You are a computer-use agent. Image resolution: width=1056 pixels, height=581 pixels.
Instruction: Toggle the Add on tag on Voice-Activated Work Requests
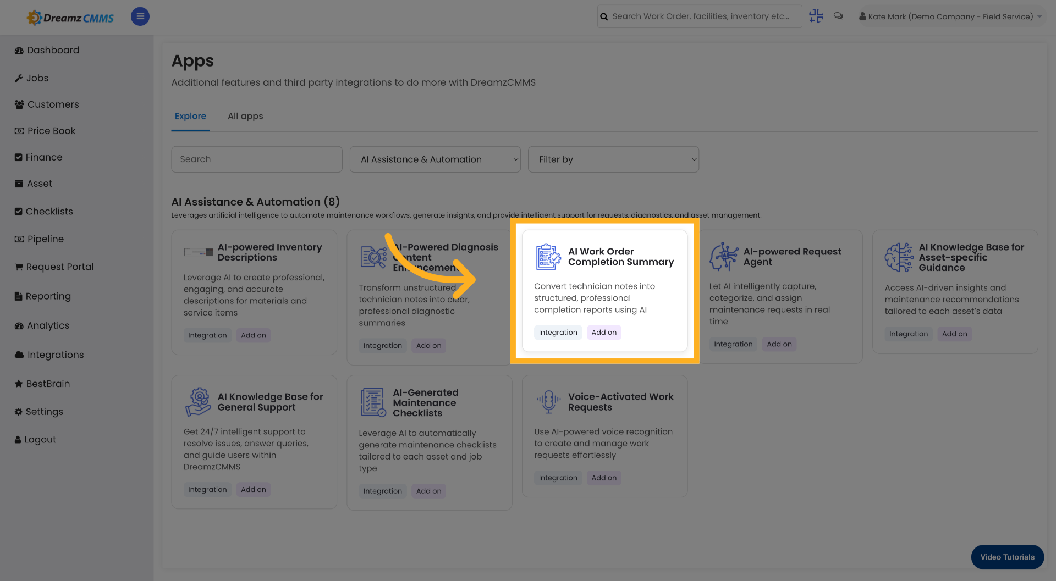point(603,478)
